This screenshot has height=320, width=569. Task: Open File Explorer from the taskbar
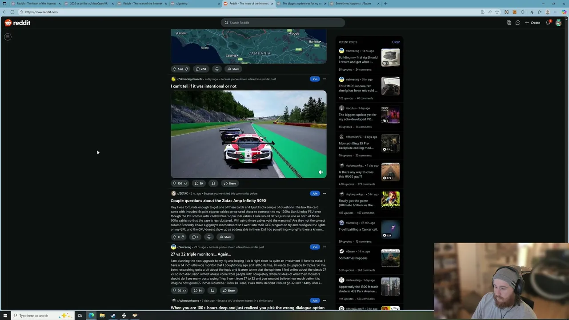tap(102, 316)
